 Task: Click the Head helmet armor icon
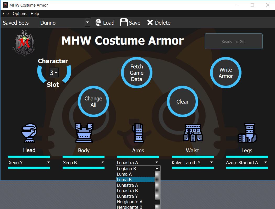pos(29,133)
